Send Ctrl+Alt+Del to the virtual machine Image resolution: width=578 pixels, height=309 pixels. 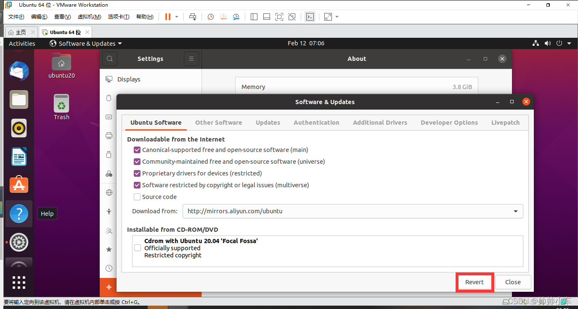[x=193, y=17]
